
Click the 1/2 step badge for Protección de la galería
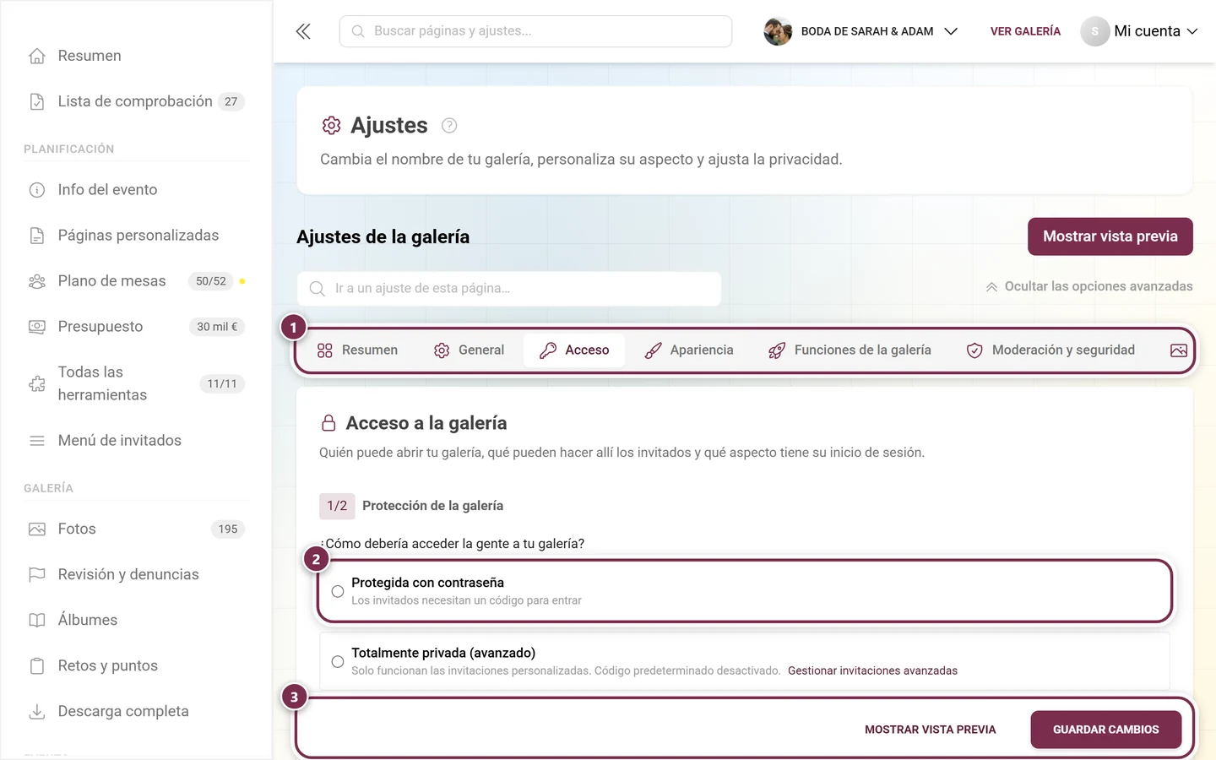click(x=337, y=506)
